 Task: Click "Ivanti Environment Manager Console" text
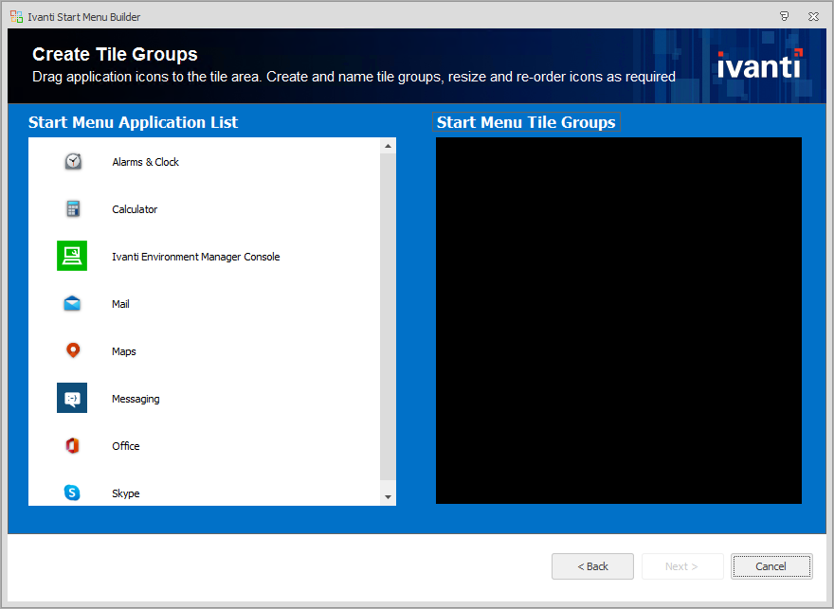pyautogui.click(x=196, y=257)
